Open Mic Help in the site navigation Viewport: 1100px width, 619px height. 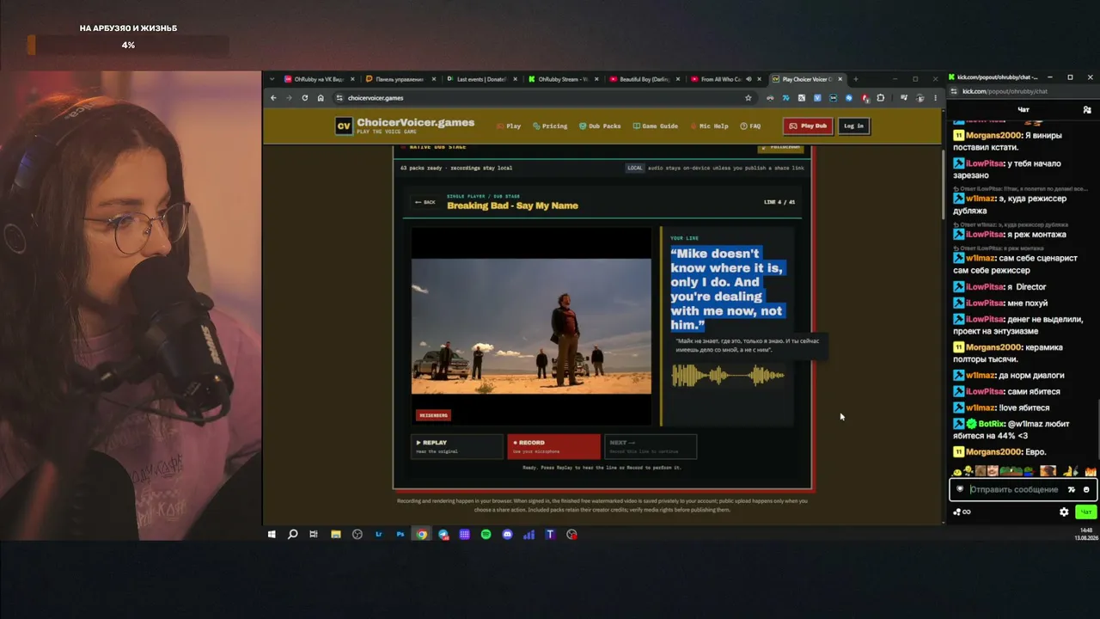tap(710, 126)
